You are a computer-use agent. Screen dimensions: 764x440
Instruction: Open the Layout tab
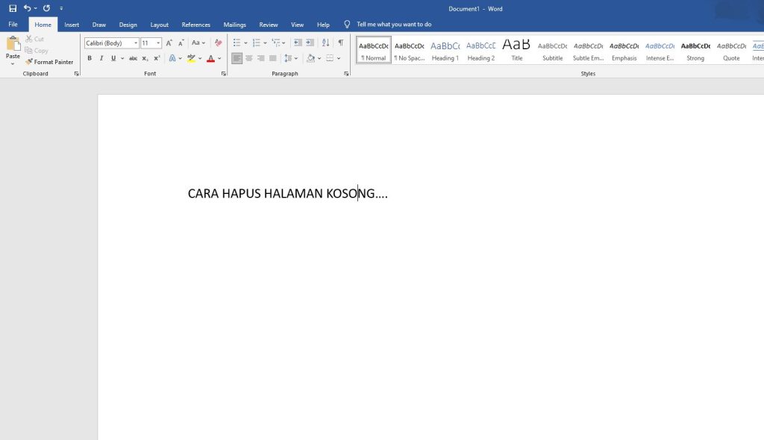tap(160, 25)
